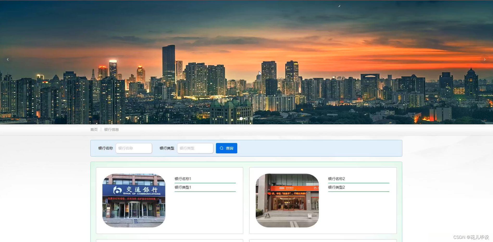Click the city skyline banner image
493x242 pixels.
point(246,62)
